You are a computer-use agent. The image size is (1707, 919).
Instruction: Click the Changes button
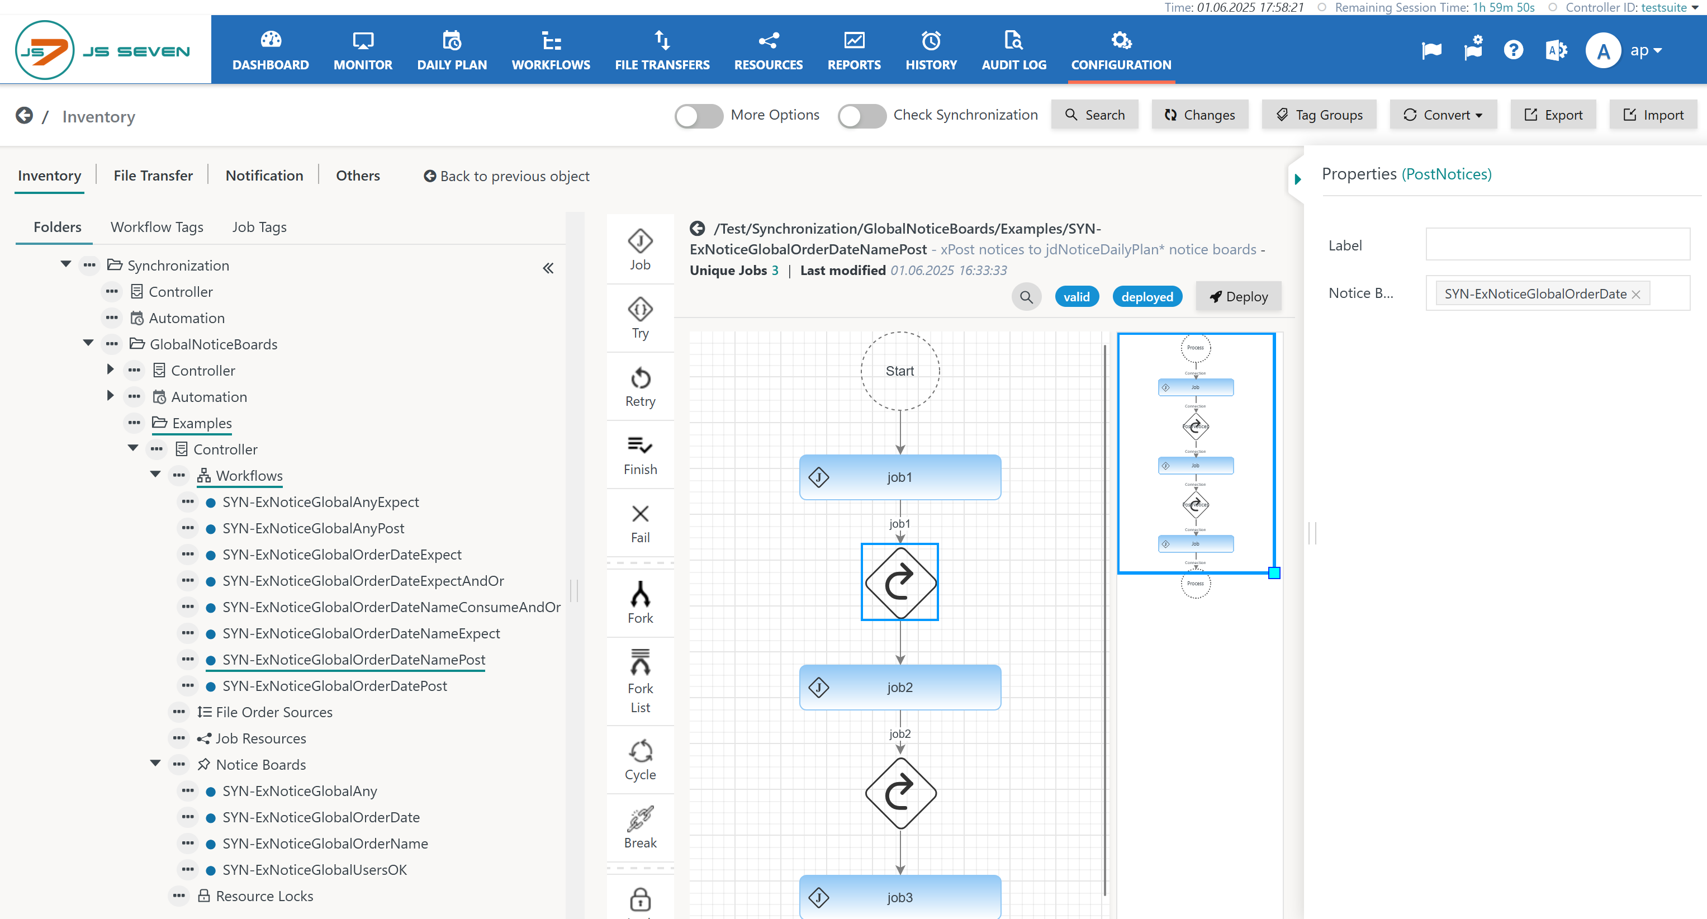point(1199,115)
